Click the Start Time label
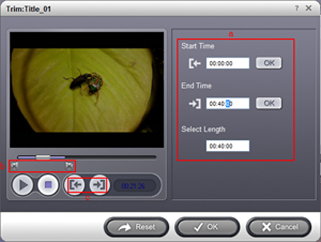This screenshot has width=321, height=242. pyautogui.click(x=198, y=46)
